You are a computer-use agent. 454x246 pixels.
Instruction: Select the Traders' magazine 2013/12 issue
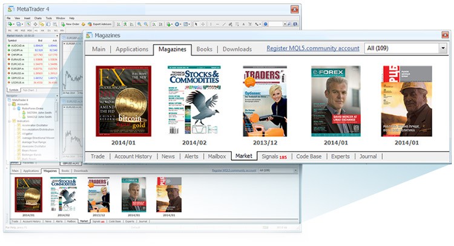coord(265,101)
